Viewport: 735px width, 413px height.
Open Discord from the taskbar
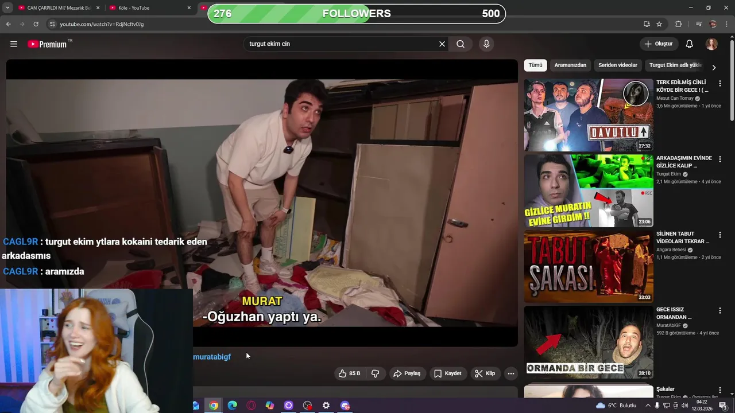tap(345, 406)
